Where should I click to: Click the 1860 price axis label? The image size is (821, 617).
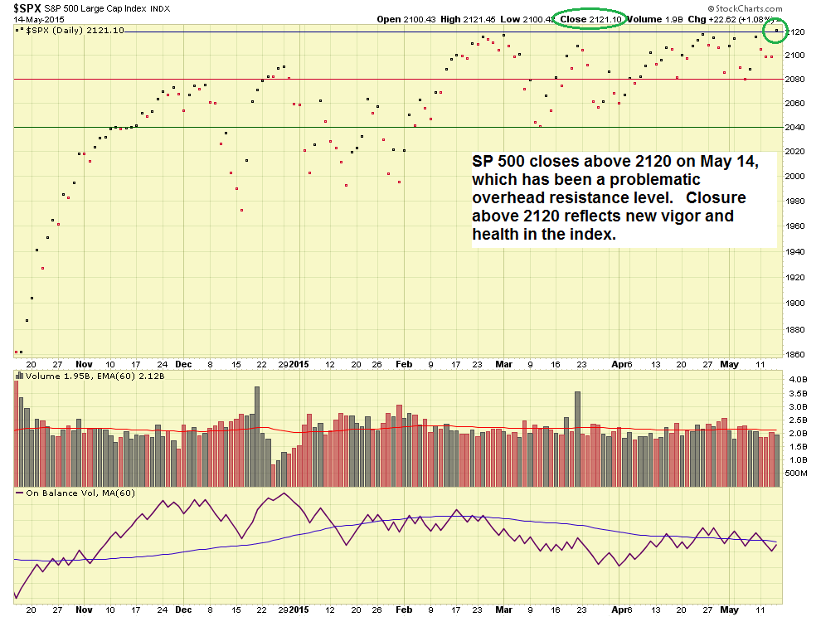(794, 355)
